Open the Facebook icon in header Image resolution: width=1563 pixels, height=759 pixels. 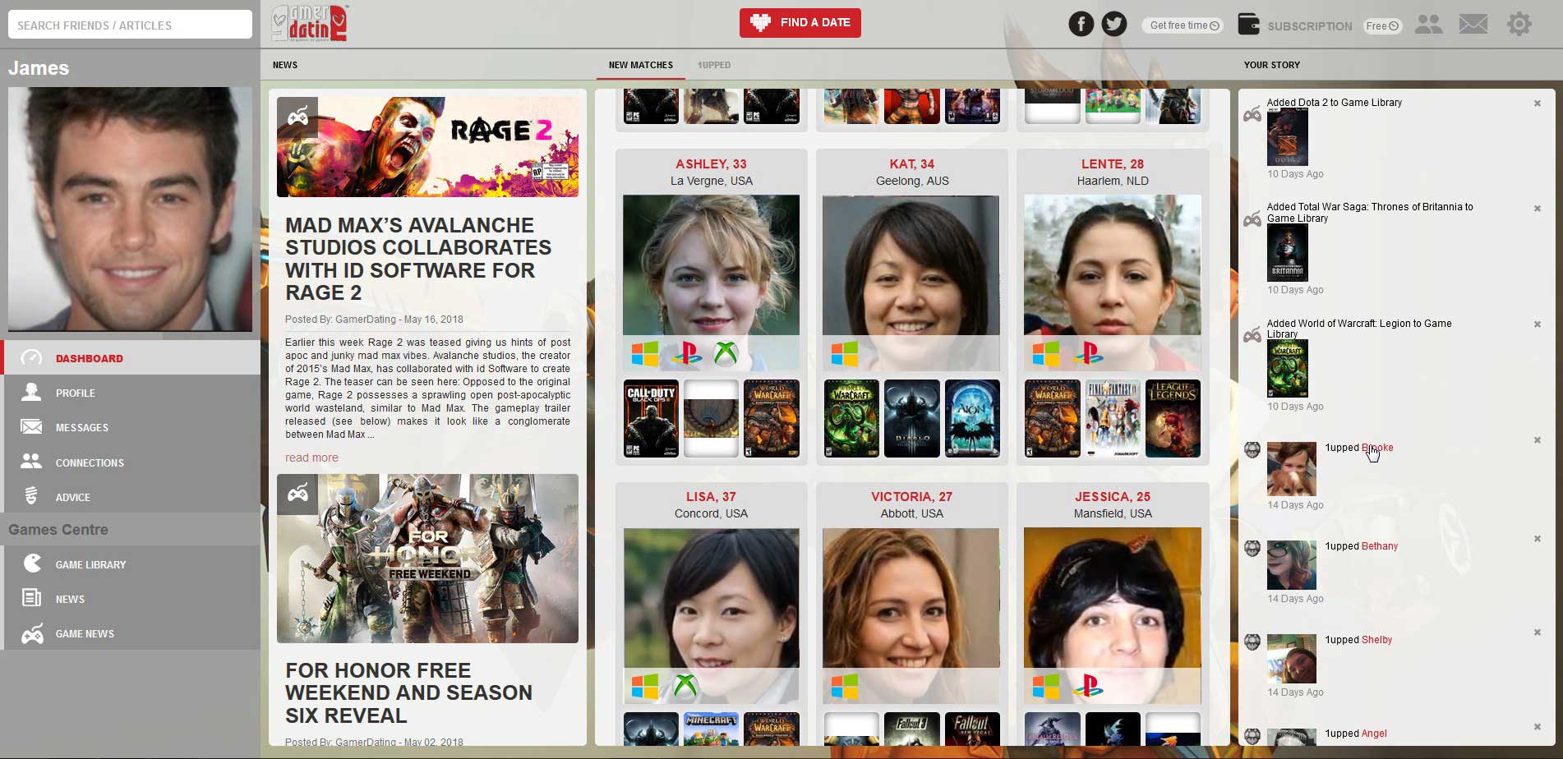(1081, 24)
